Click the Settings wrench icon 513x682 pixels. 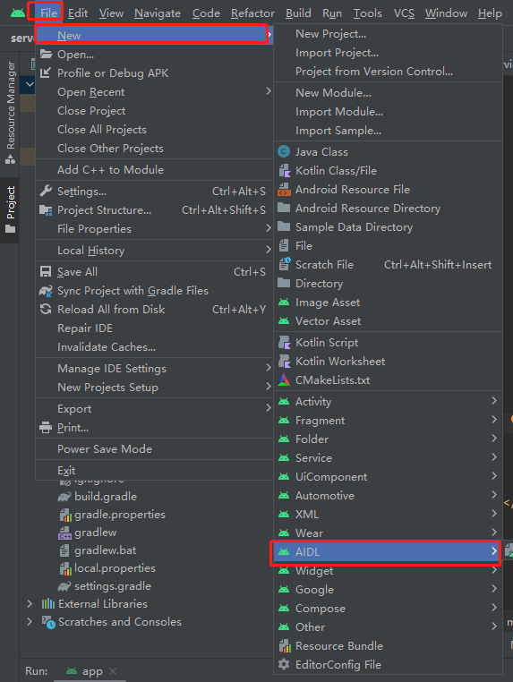point(46,191)
